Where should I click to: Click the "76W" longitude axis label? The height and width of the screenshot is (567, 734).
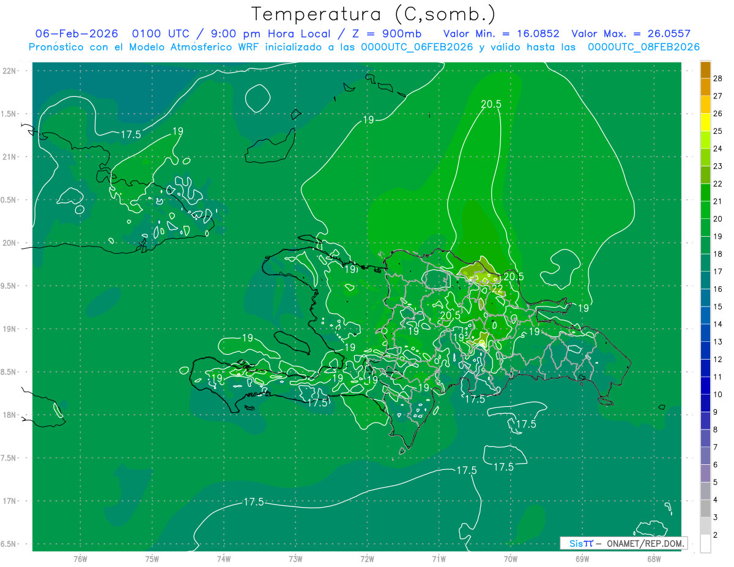(x=80, y=559)
